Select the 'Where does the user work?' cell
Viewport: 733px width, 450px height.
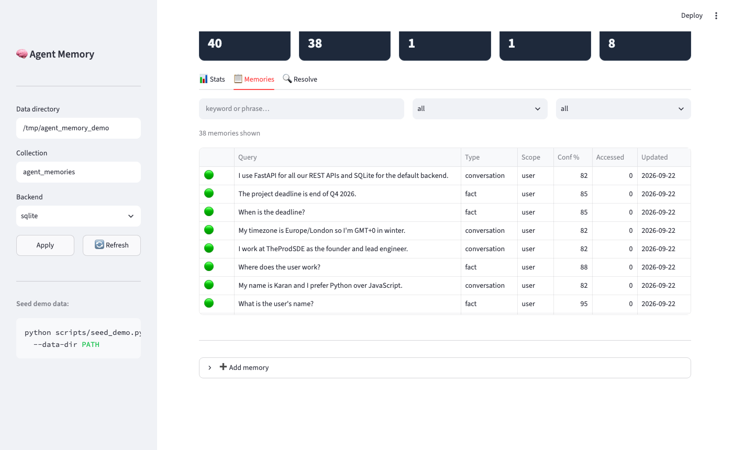click(347, 267)
